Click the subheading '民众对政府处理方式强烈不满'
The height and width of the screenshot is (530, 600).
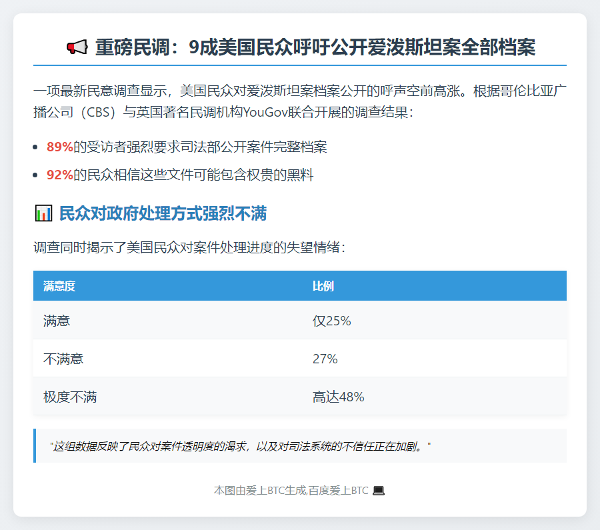163,213
